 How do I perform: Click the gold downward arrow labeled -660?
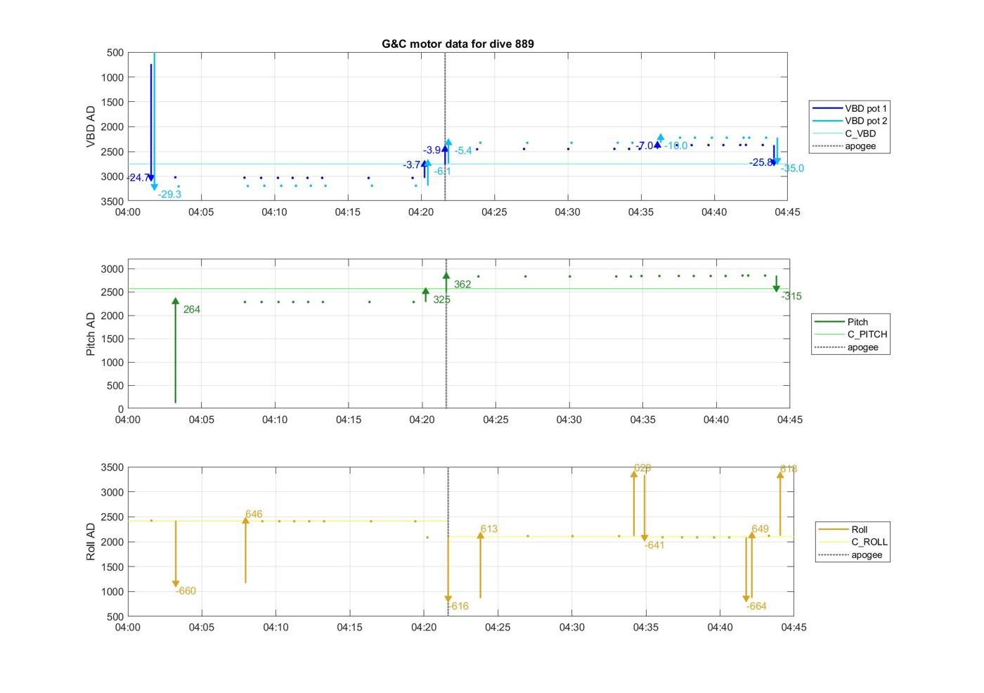176,554
